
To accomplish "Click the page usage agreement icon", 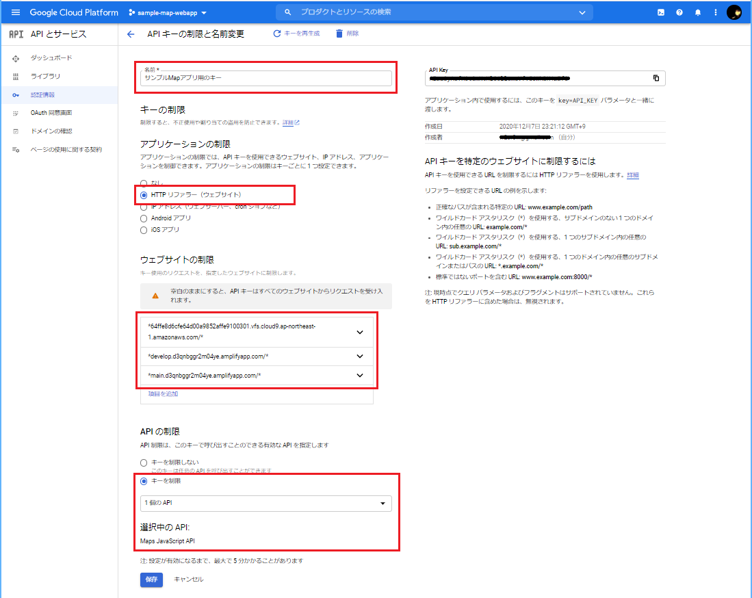I will (16, 150).
